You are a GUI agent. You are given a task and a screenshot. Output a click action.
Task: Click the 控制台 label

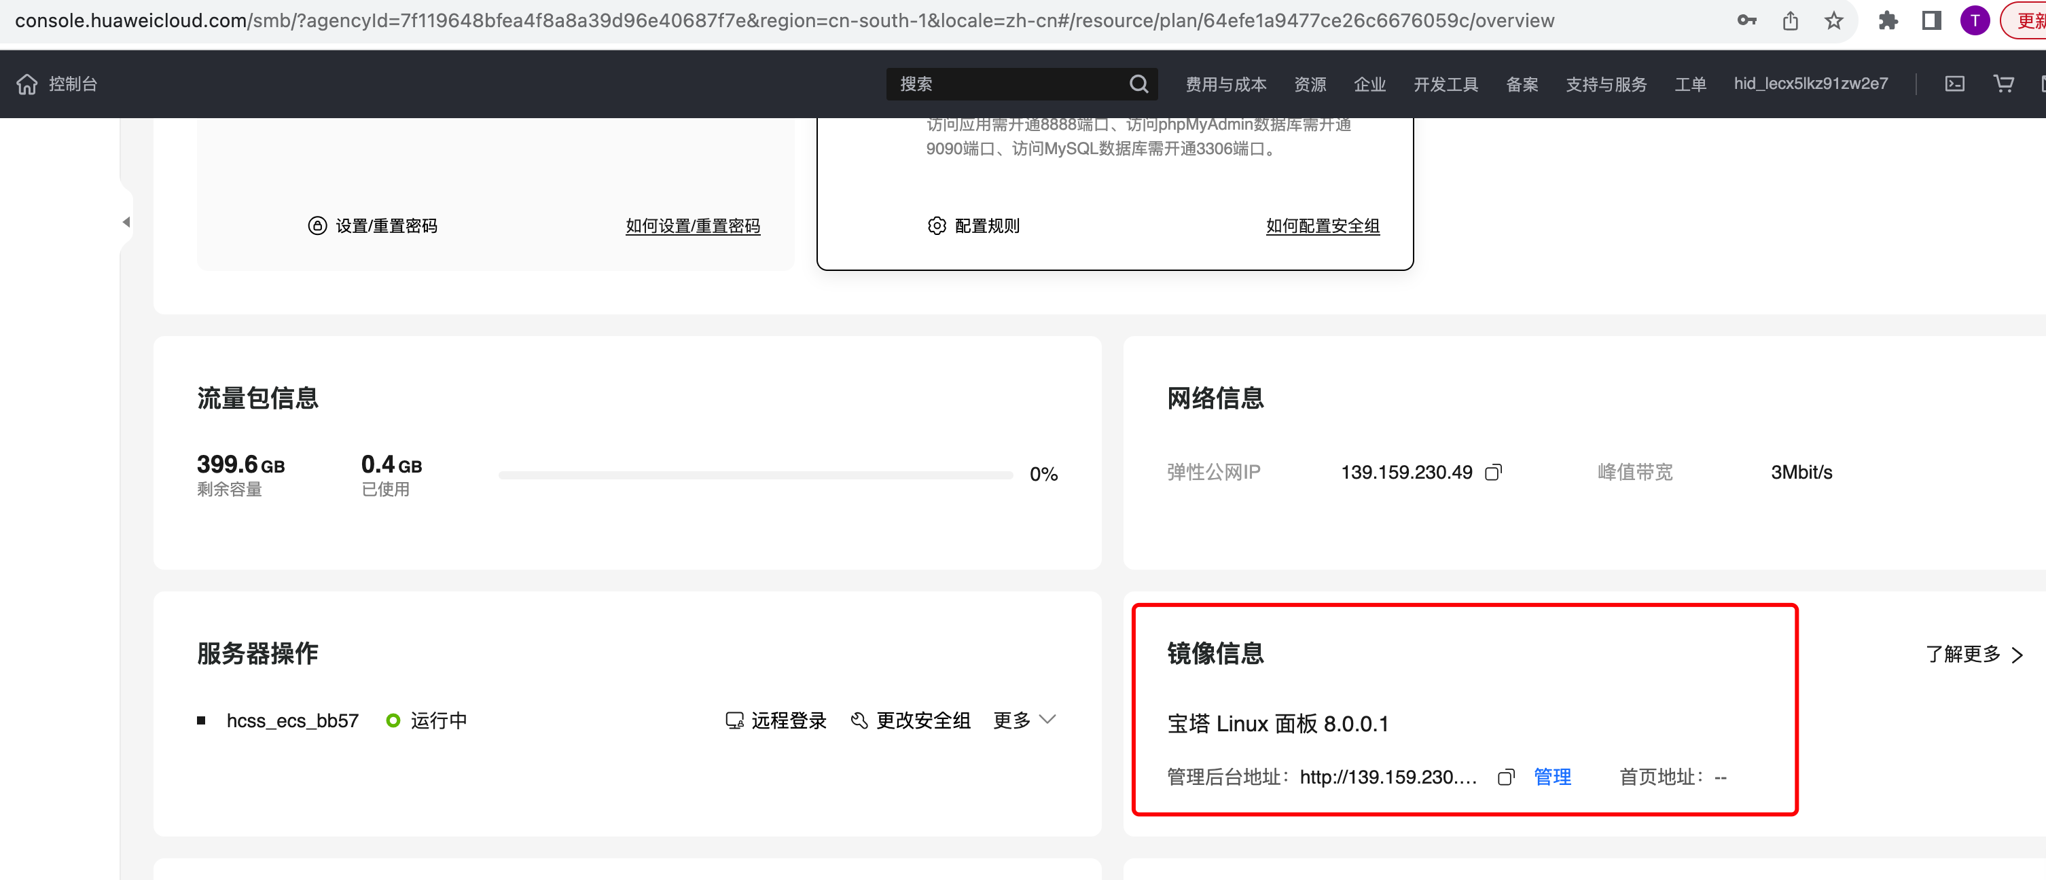pyautogui.click(x=73, y=84)
